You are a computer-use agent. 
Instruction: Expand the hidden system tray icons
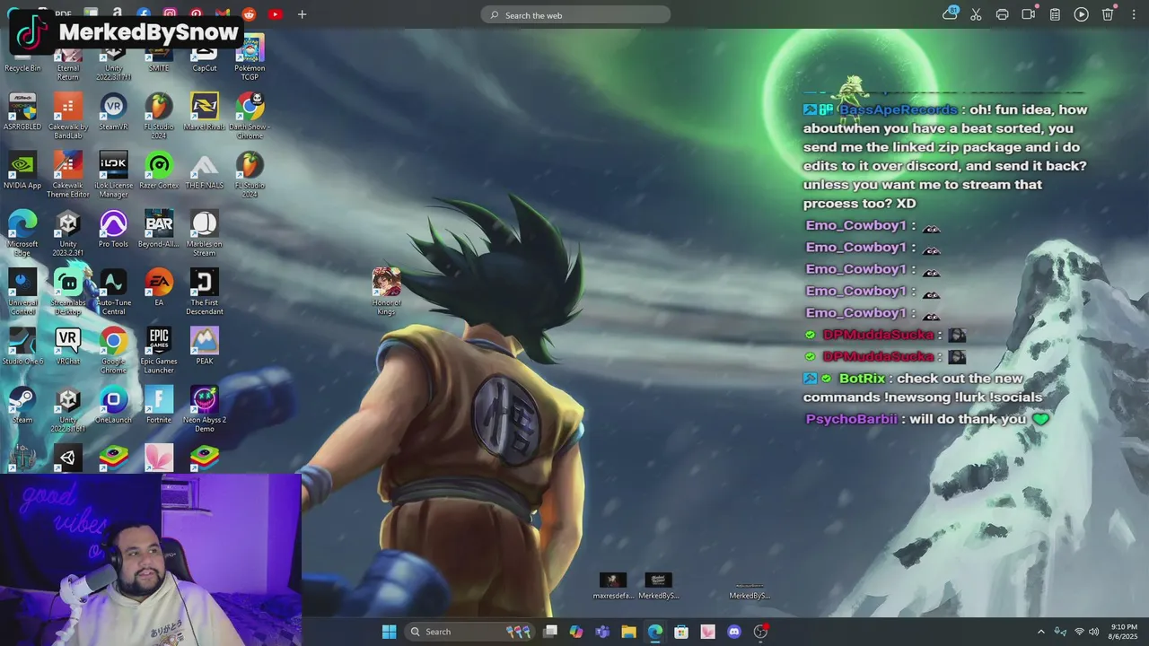pos(1041,632)
